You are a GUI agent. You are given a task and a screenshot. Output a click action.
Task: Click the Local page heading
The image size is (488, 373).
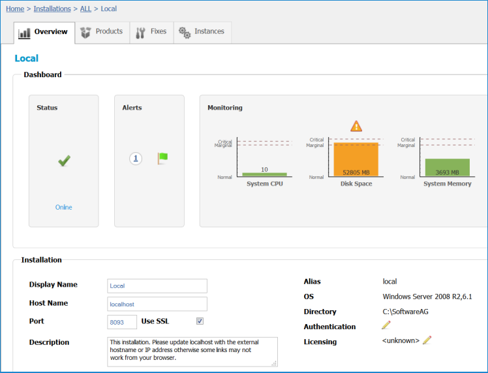tap(27, 58)
